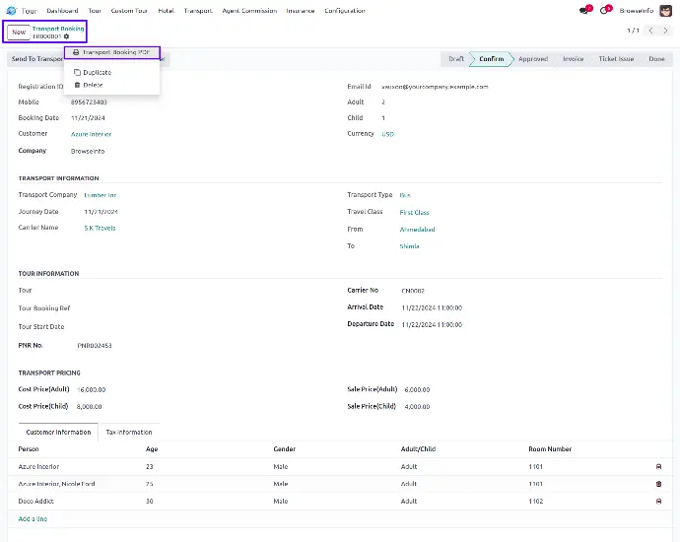The height and width of the screenshot is (542, 680).
Task: Choose Duplicate from the actions menu
Action: pos(97,72)
